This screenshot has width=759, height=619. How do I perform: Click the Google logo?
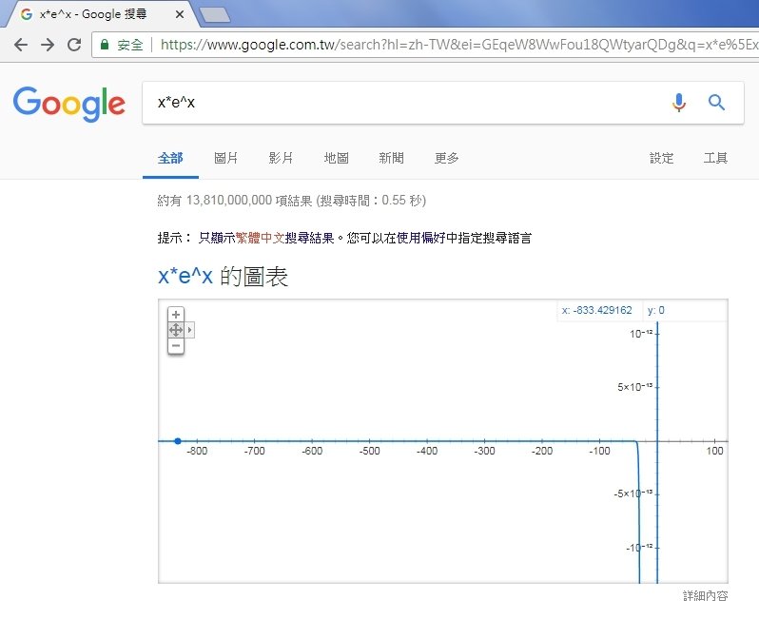coord(69,104)
